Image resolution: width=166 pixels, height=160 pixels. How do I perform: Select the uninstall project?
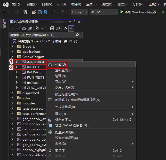[33, 83]
